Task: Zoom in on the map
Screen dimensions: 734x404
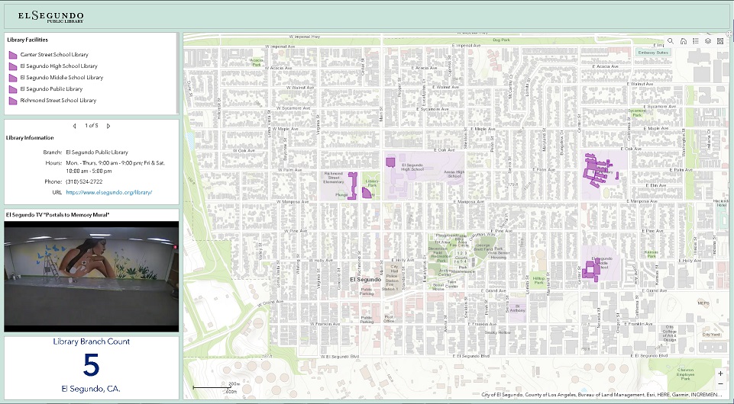Action: [x=720, y=374]
